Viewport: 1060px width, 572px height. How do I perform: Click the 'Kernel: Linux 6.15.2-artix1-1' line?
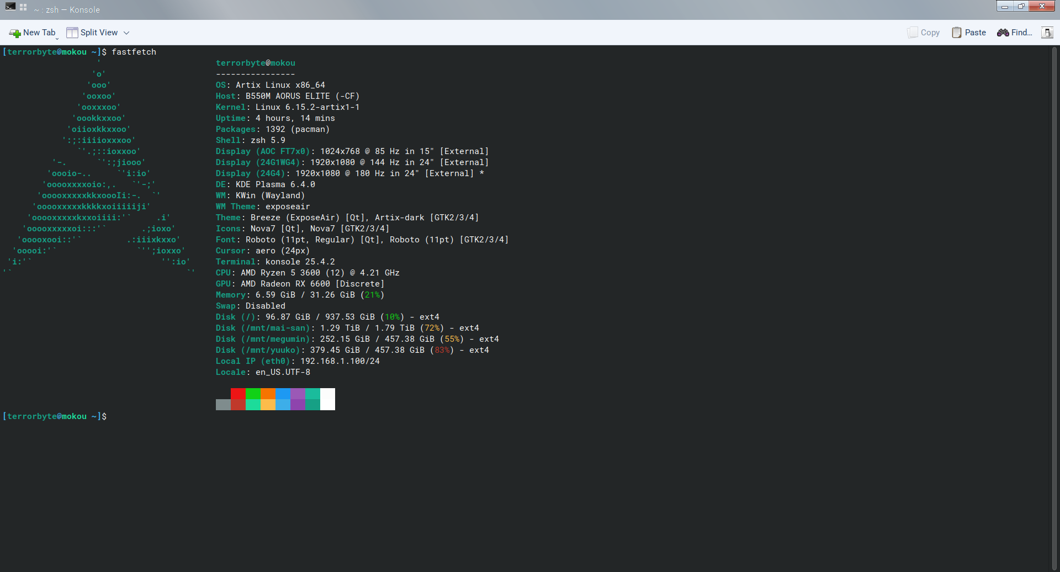click(x=288, y=107)
